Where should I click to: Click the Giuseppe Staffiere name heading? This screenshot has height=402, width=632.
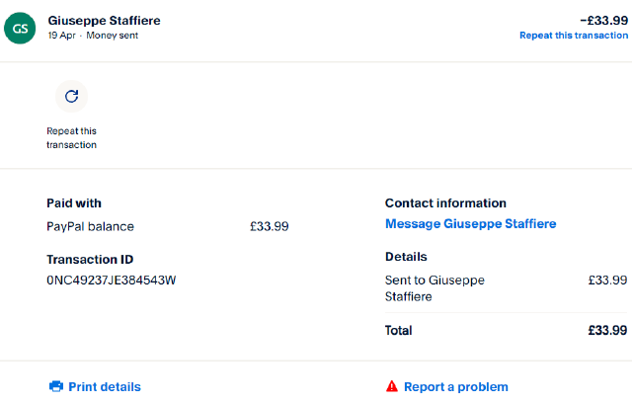tap(104, 20)
